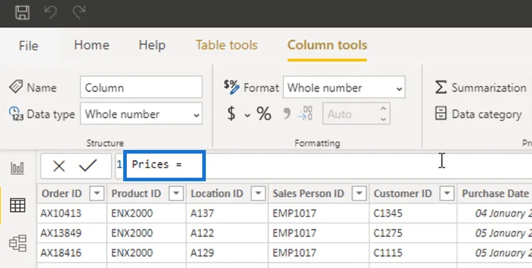Screen dimensions: 532x268
Task: Click the decimal places icon
Action: pyautogui.click(x=305, y=114)
